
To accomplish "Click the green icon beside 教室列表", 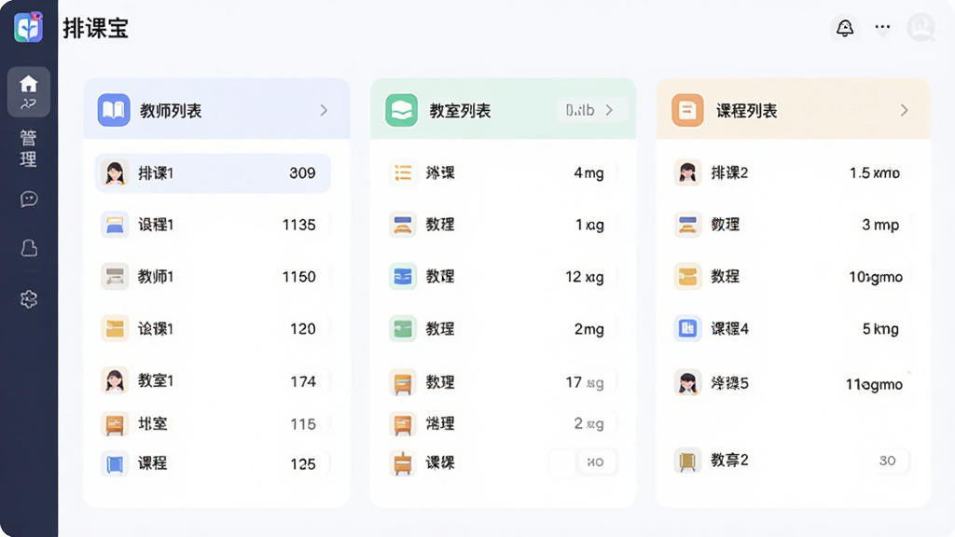I will (401, 110).
